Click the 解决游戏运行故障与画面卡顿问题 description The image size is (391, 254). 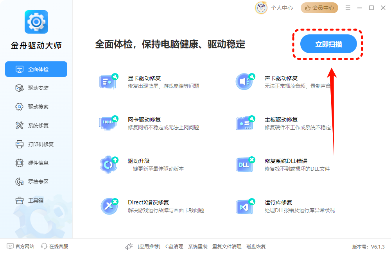pos(166,210)
